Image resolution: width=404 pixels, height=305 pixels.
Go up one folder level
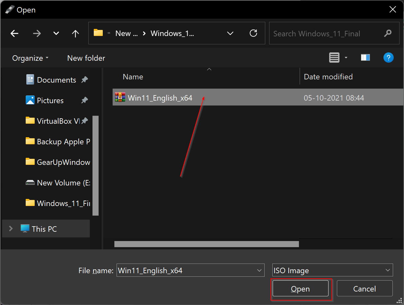click(75, 33)
